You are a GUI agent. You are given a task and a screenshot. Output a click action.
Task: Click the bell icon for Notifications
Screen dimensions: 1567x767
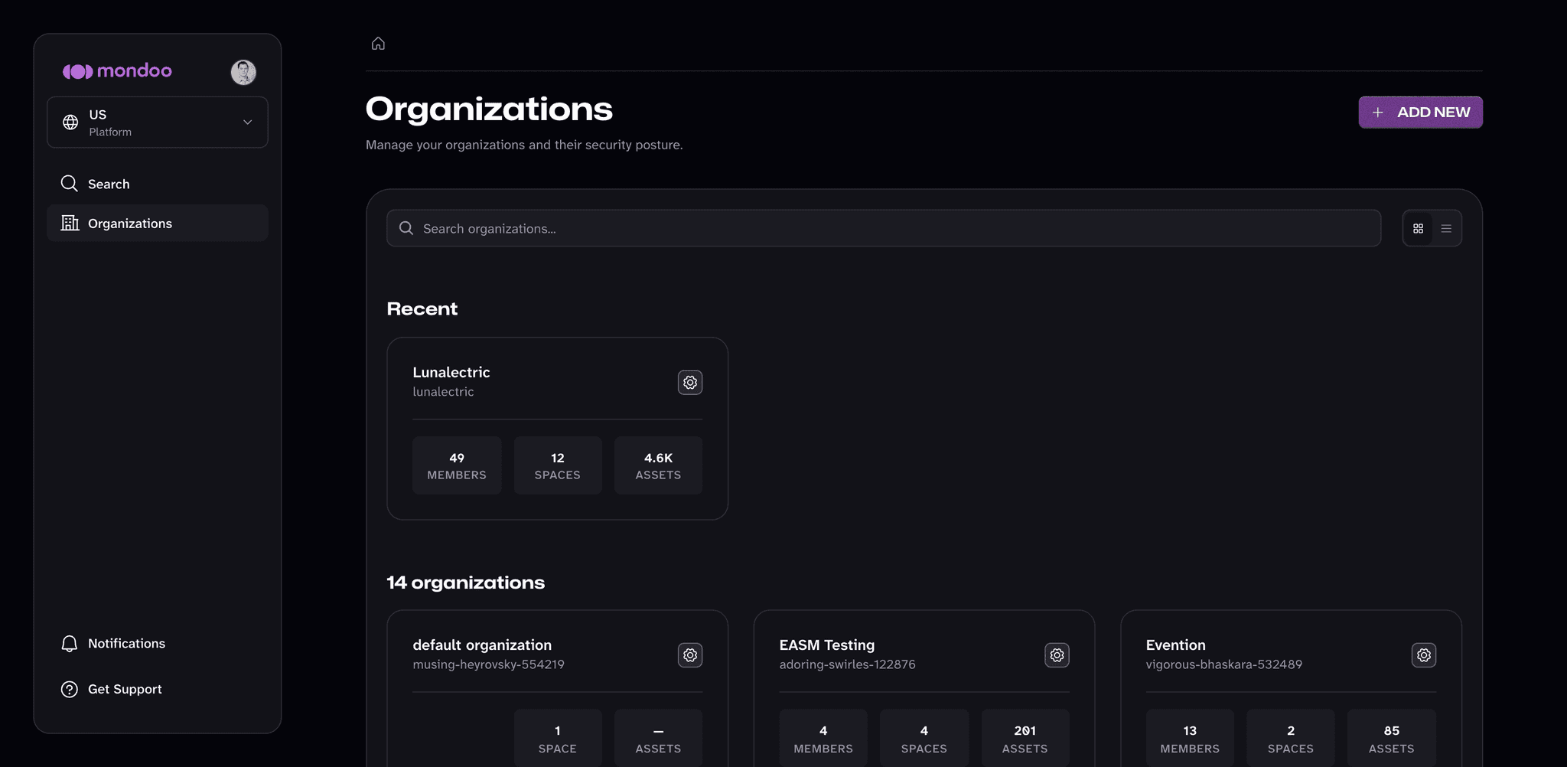tap(70, 644)
